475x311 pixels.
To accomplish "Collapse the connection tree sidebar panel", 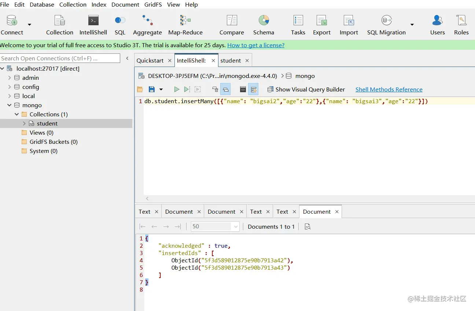I will (127, 58).
